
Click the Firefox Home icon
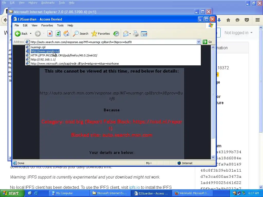pyautogui.click(x=228, y=20)
